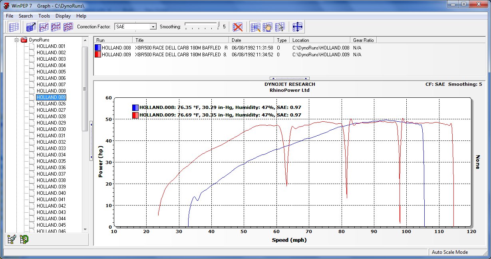Open the Correction Factor SAE dropdown
Screen dimensions: 491x259
153,27
